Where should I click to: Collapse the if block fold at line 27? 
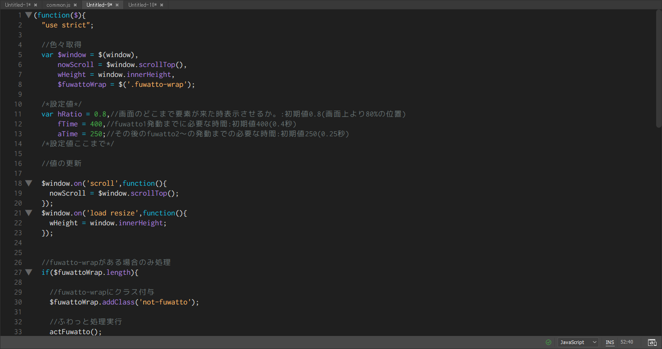point(28,272)
